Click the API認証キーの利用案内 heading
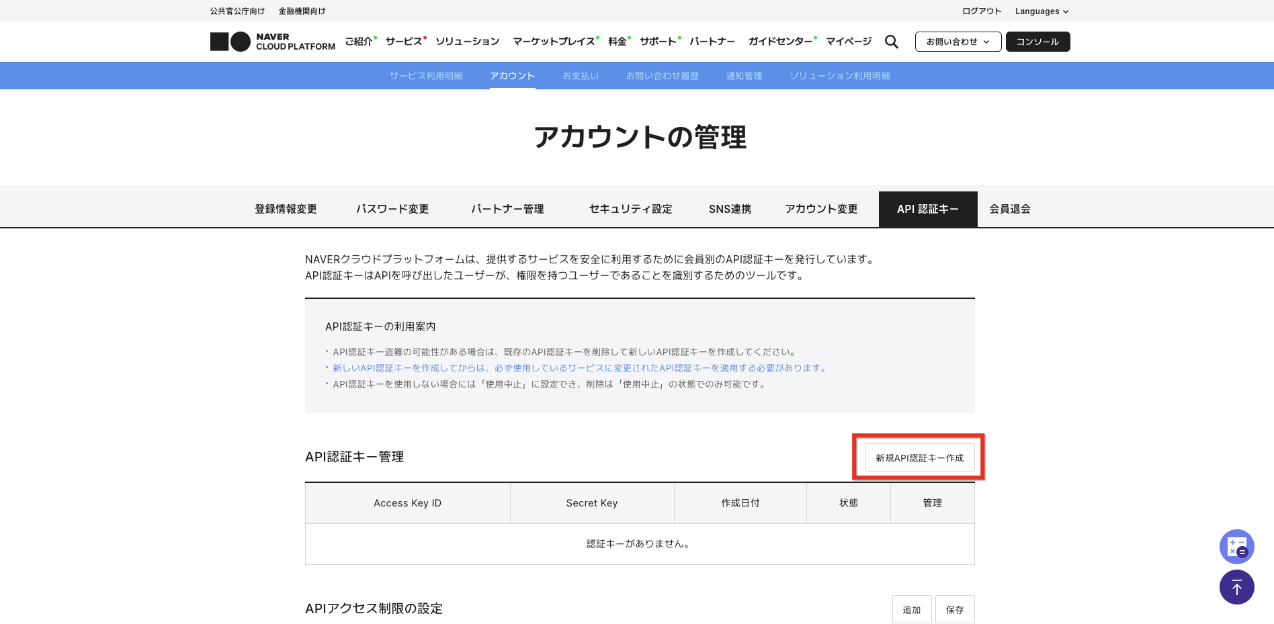The image size is (1274, 624). point(380,326)
